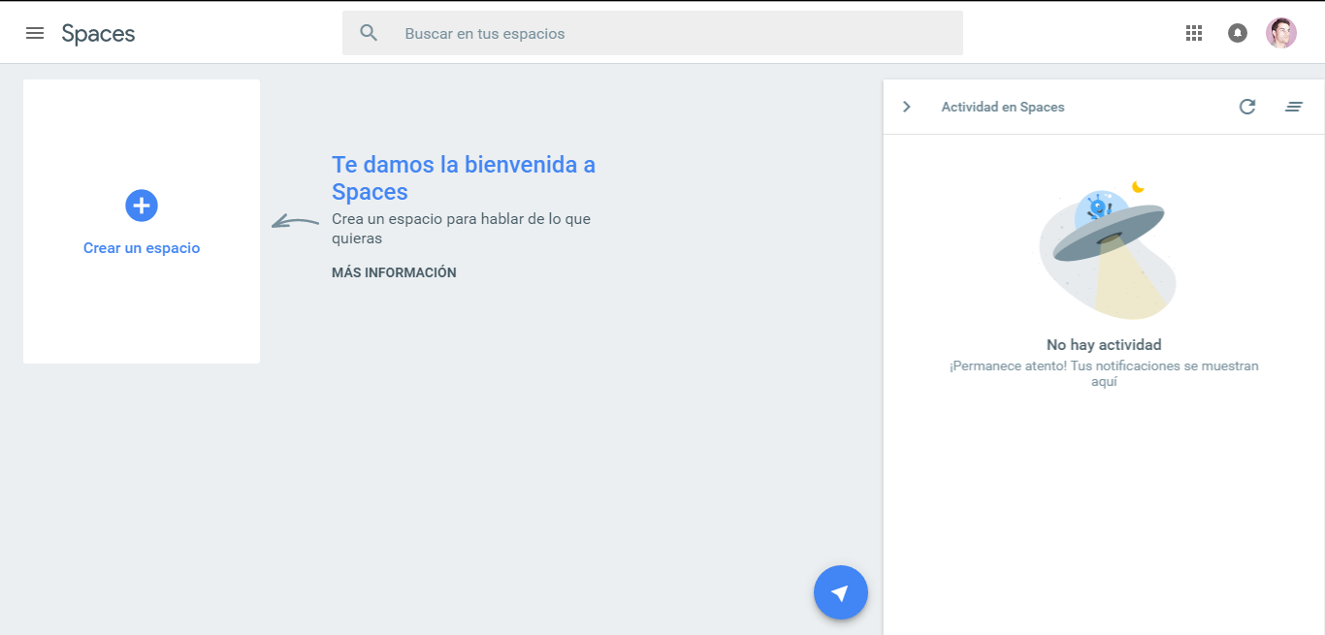The image size is (1325, 635).
Task: Click the Crea un espacio para hablar description
Action: [462, 229]
